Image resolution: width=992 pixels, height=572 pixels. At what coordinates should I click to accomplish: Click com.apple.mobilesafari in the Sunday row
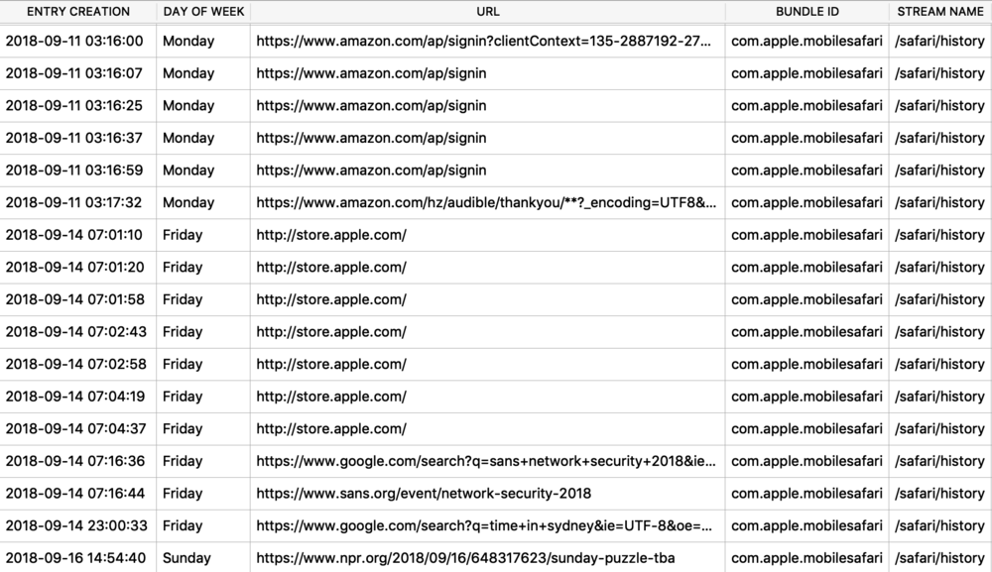coord(806,557)
